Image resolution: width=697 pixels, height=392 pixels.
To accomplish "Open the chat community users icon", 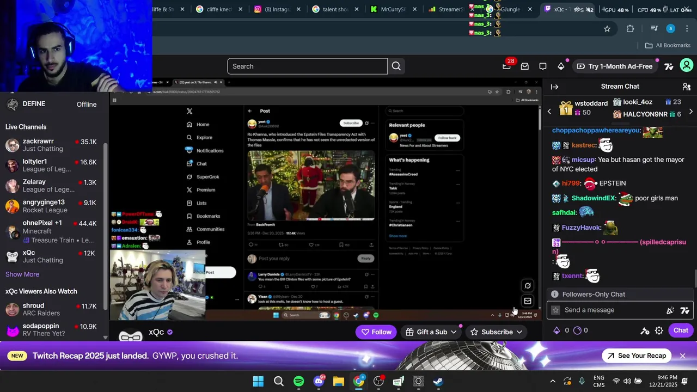I will click(x=686, y=87).
